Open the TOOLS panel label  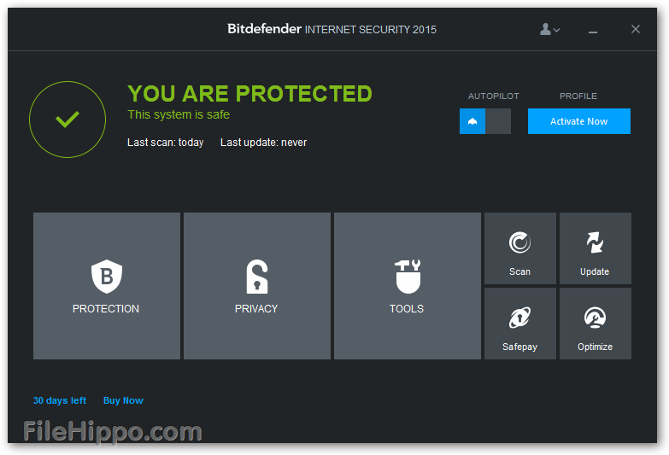(407, 309)
